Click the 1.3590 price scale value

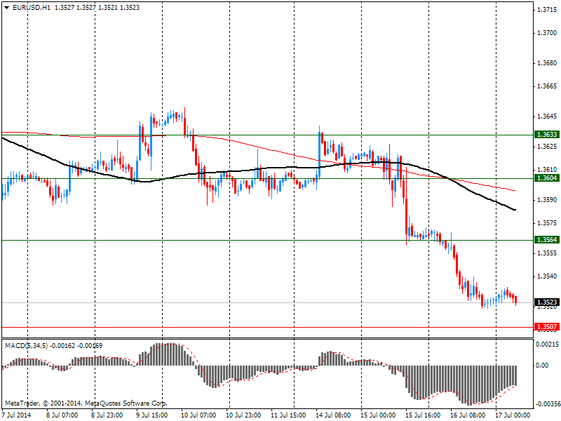point(547,200)
